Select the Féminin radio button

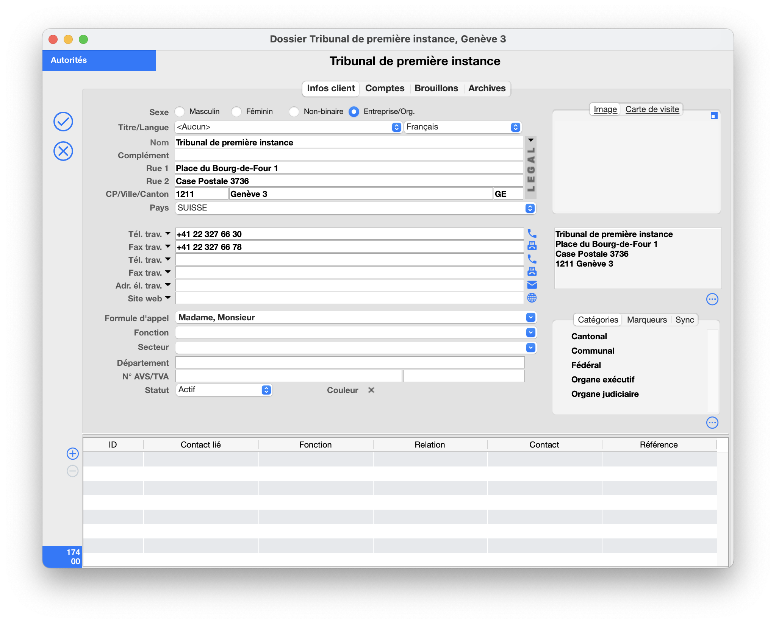pyautogui.click(x=236, y=112)
